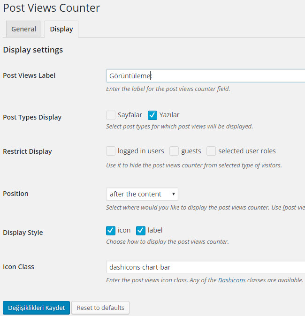Switch to the General tab
The width and height of the screenshot is (305, 316).
(x=23, y=29)
